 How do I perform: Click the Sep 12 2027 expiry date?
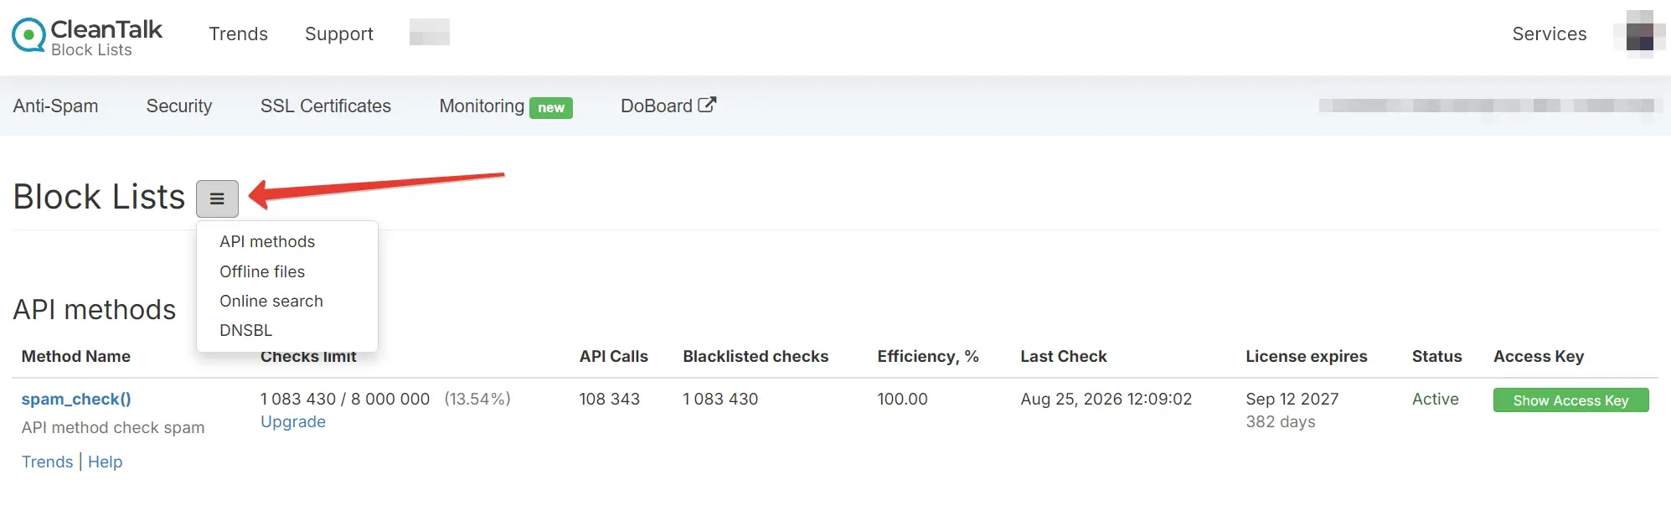[x=1292, y=399]
